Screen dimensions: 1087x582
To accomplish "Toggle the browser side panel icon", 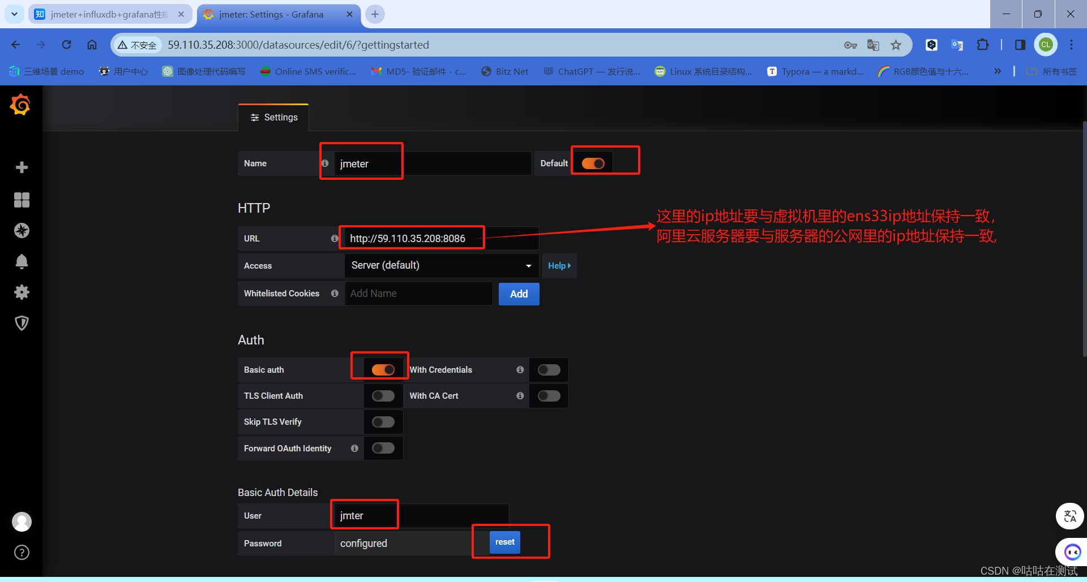I will [x=1020, y=45].
